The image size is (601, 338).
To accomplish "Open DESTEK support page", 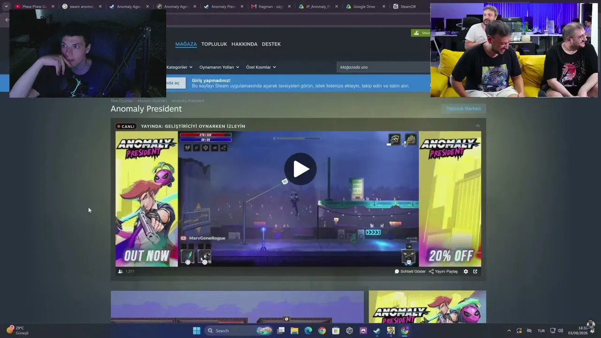I will pyautogui.click(x=271, y=44).
